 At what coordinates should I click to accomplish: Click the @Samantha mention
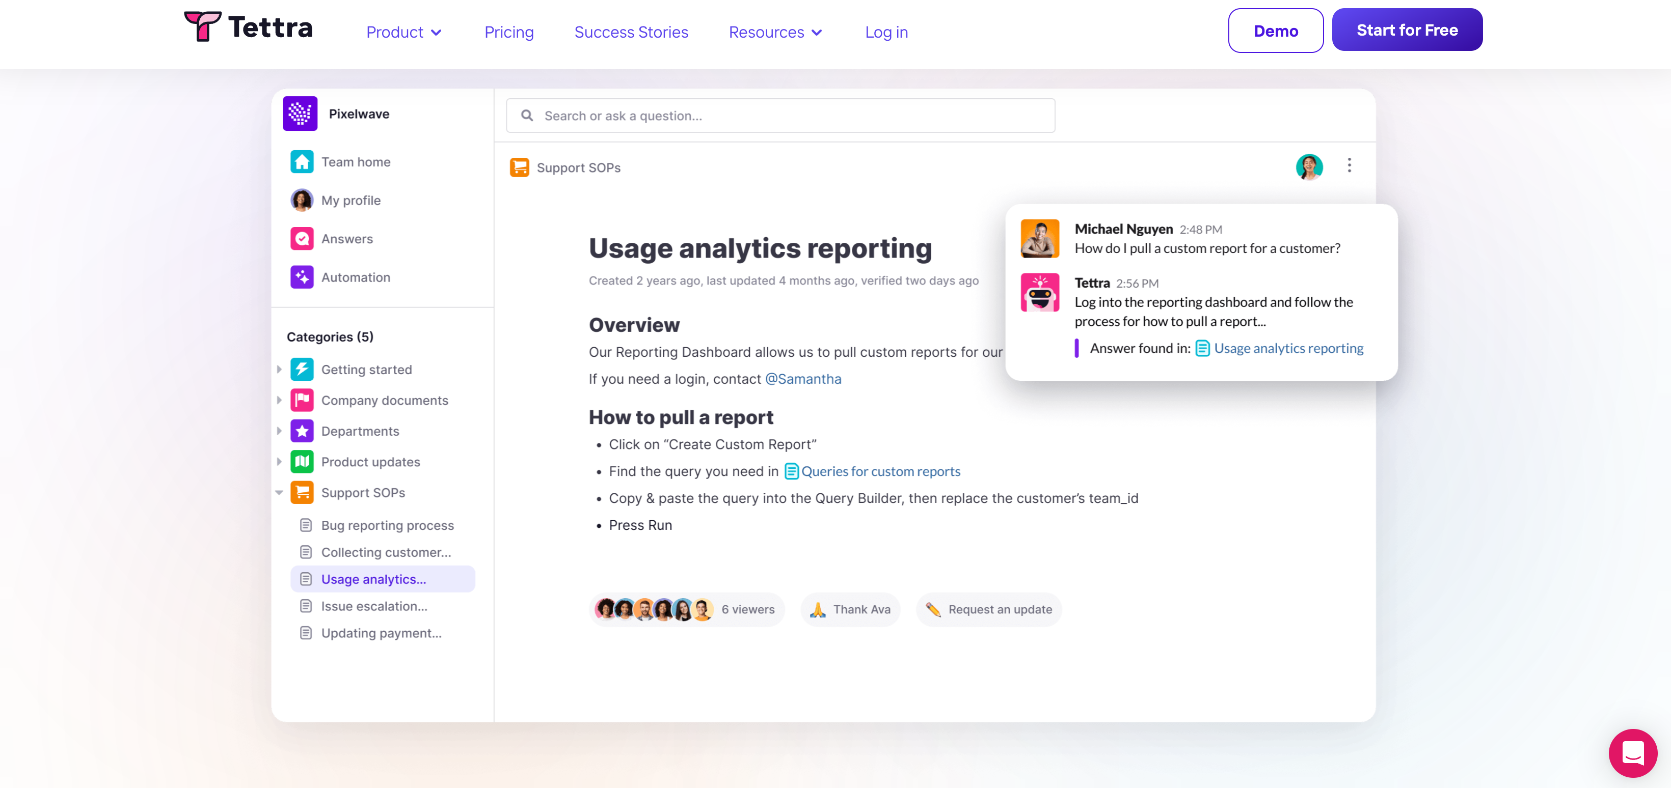[803, 378]
